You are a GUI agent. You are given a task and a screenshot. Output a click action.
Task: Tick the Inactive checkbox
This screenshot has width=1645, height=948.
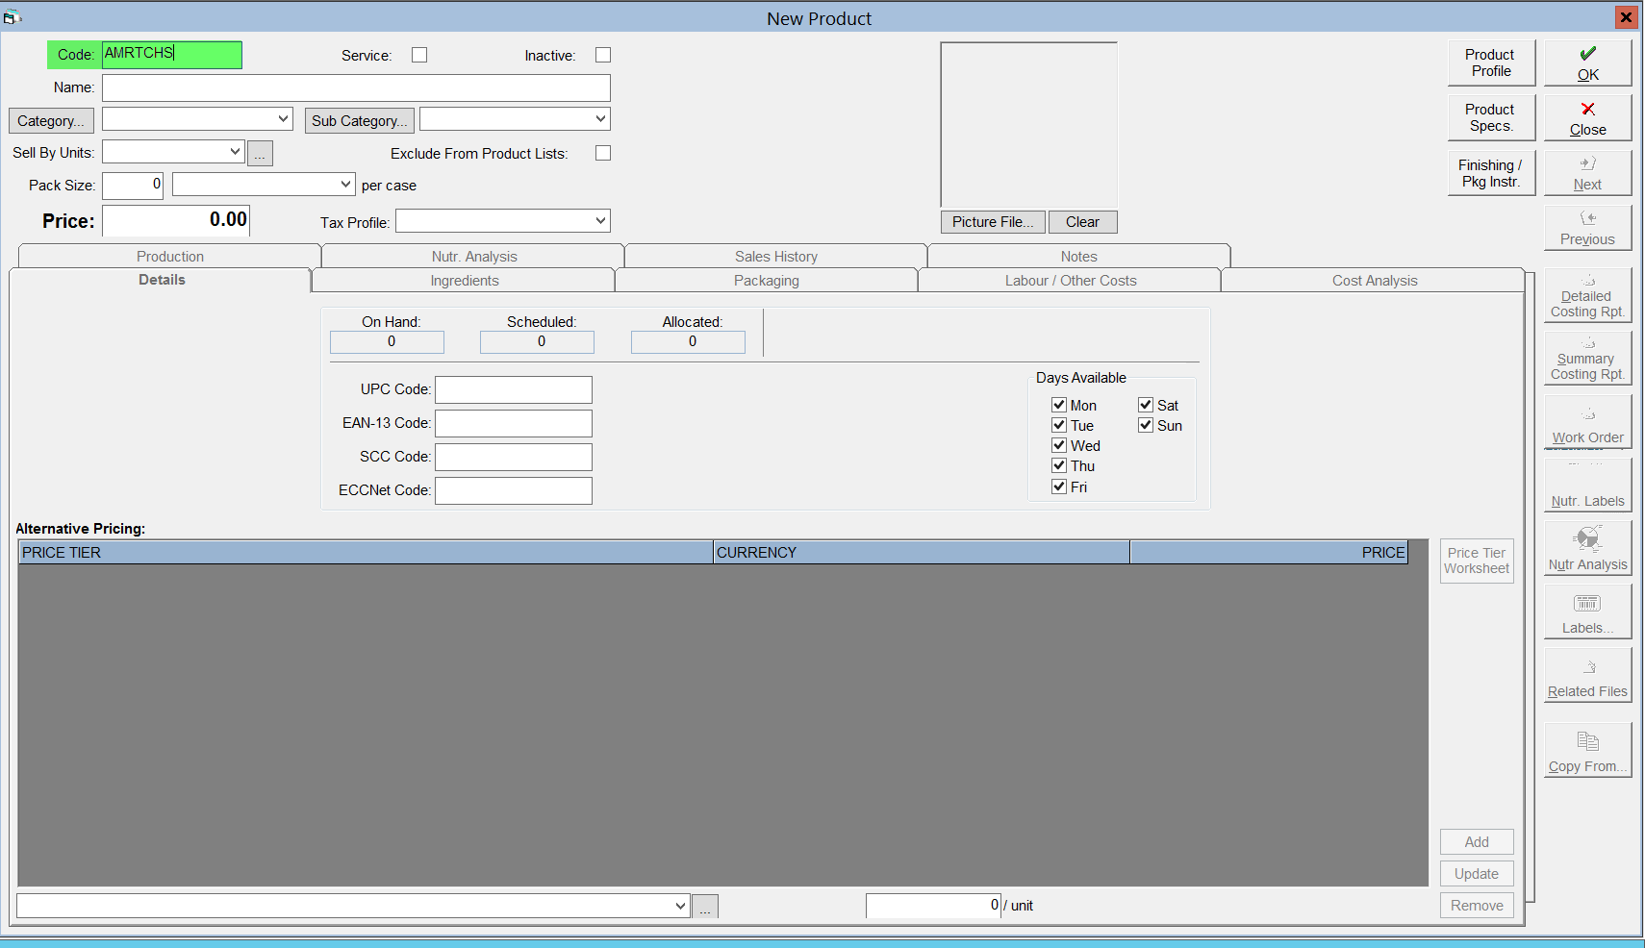click(603, 56)
